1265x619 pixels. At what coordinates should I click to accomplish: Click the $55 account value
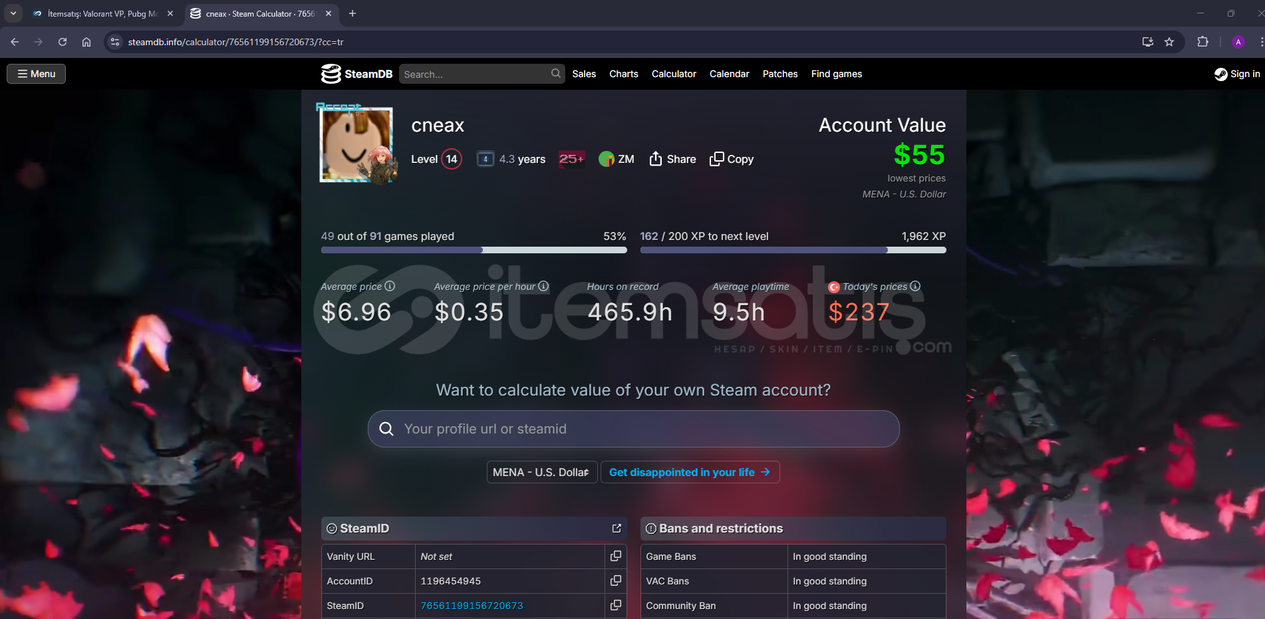919,155
